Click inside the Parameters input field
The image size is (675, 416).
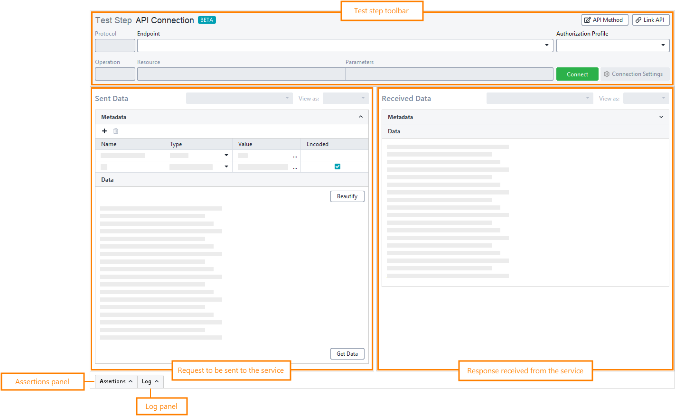coord(449,74)
